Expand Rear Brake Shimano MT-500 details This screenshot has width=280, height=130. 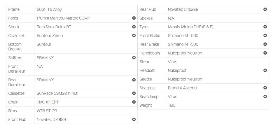265,44
